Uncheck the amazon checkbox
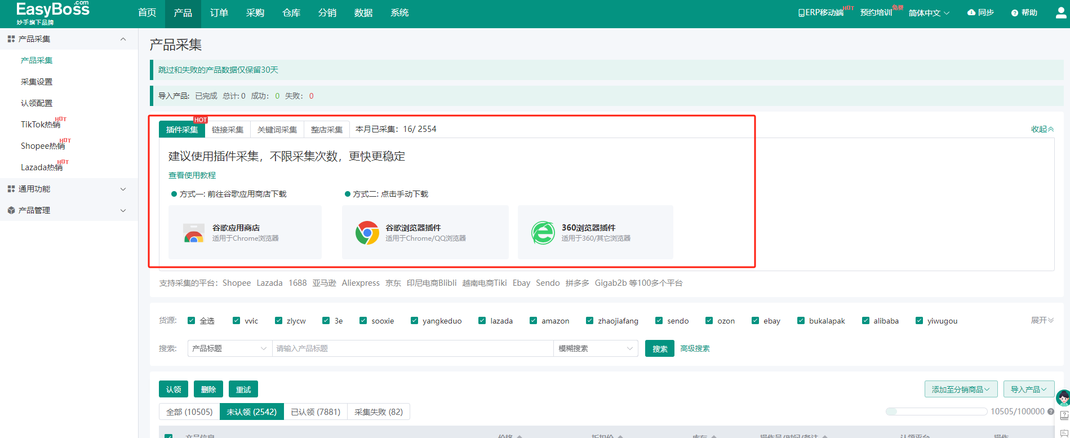Screen dimensions: 1070x438 534,321
